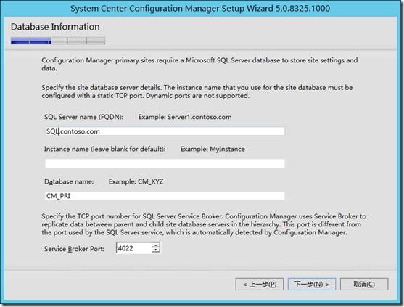Click the wizard window title bar text
Image resolution: width=404 pixels, height=307 pixels.
click(200, 9)
